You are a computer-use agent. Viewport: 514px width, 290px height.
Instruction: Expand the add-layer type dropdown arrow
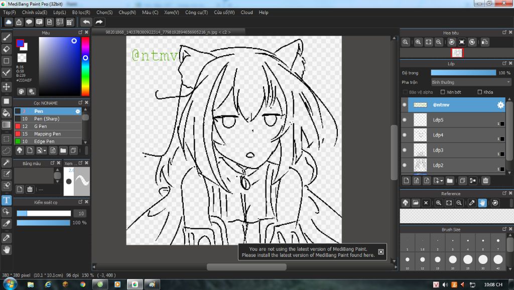pos(442,181)
